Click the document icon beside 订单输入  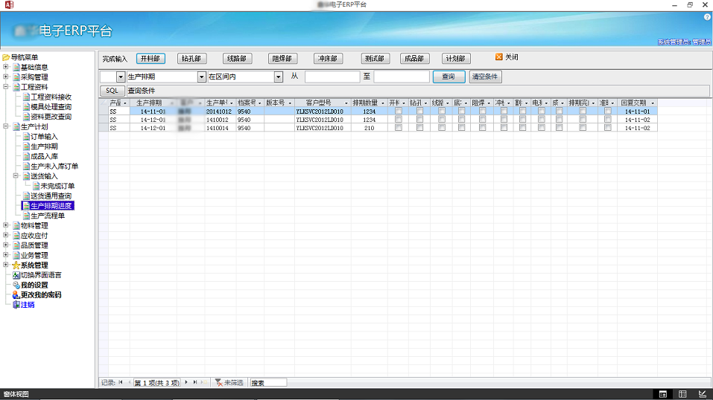click(26, 137)
